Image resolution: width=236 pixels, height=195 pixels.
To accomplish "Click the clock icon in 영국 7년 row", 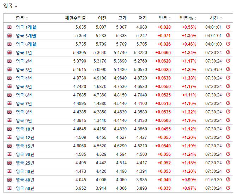I will pos(228,103).
